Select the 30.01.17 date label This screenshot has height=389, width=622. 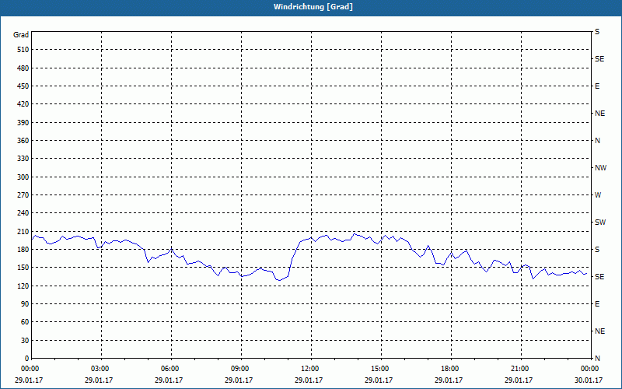point(589,380)
